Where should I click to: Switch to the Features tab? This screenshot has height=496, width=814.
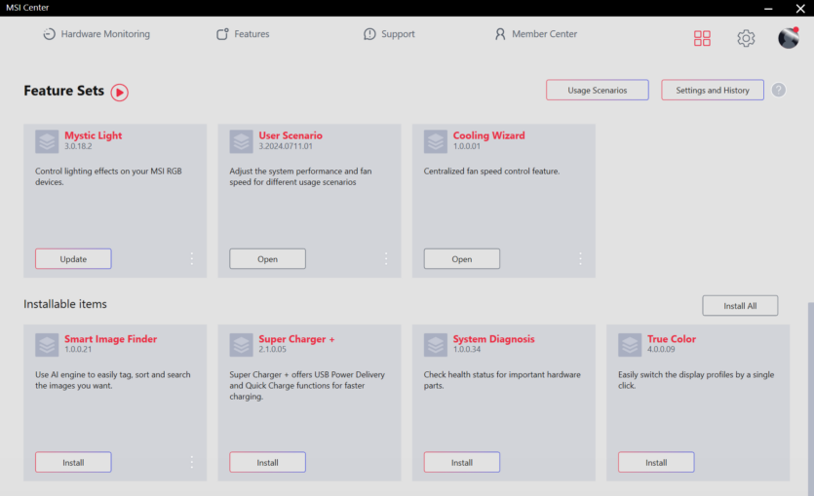(243, 34)
